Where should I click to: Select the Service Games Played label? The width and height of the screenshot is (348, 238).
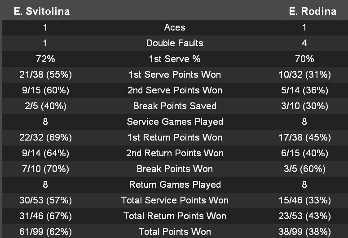point(175,122)
